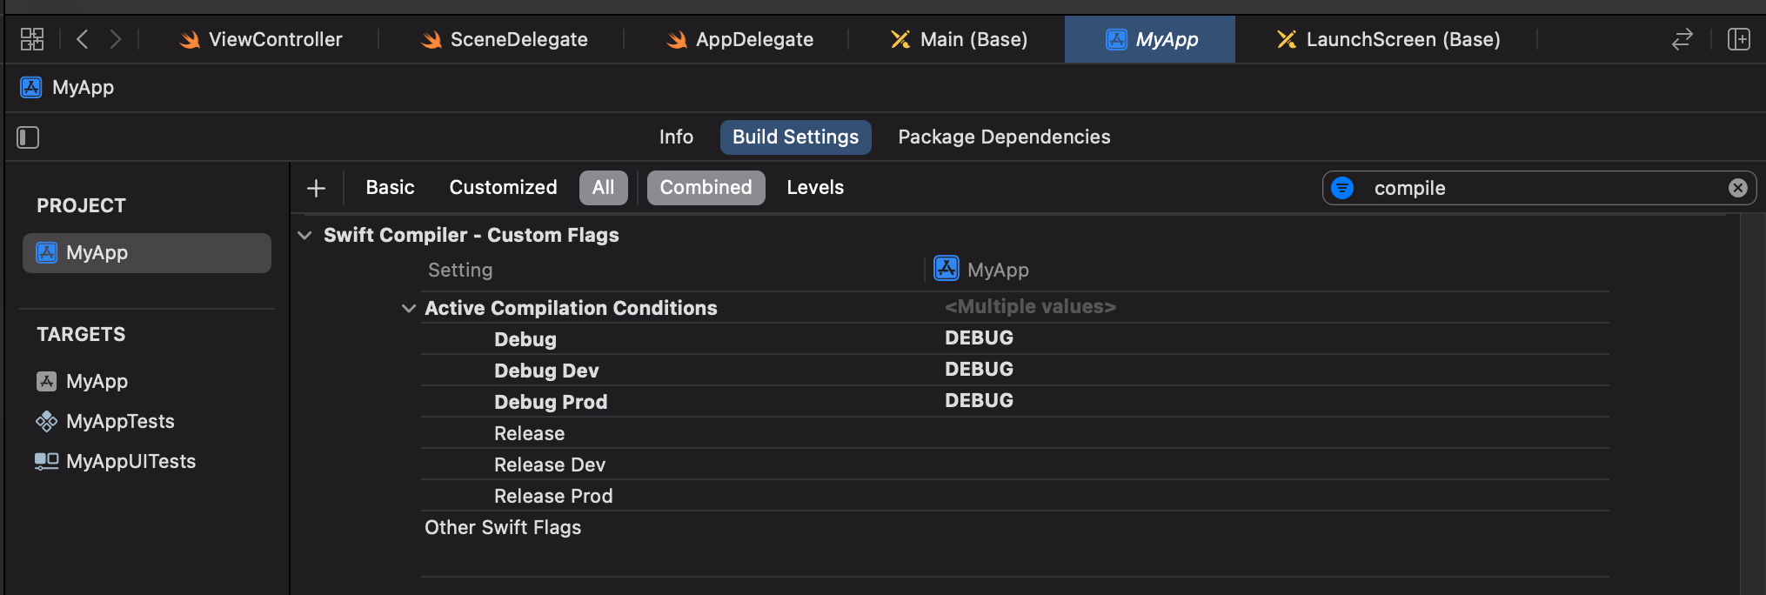1766x595 pixels.
Task: Select the Combined view option
Action: 706,188
